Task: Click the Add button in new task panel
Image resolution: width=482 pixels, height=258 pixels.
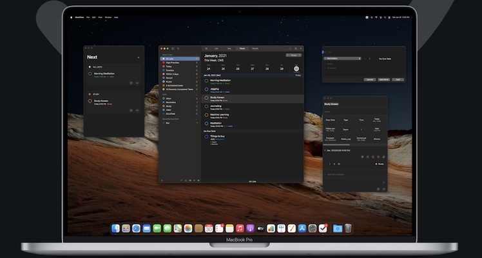Action: pos(397,79)
